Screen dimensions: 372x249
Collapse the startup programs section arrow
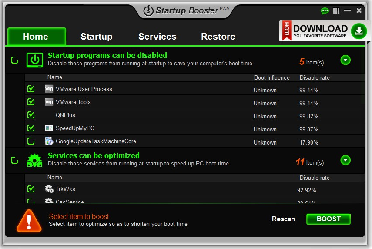tap(345, 60)
